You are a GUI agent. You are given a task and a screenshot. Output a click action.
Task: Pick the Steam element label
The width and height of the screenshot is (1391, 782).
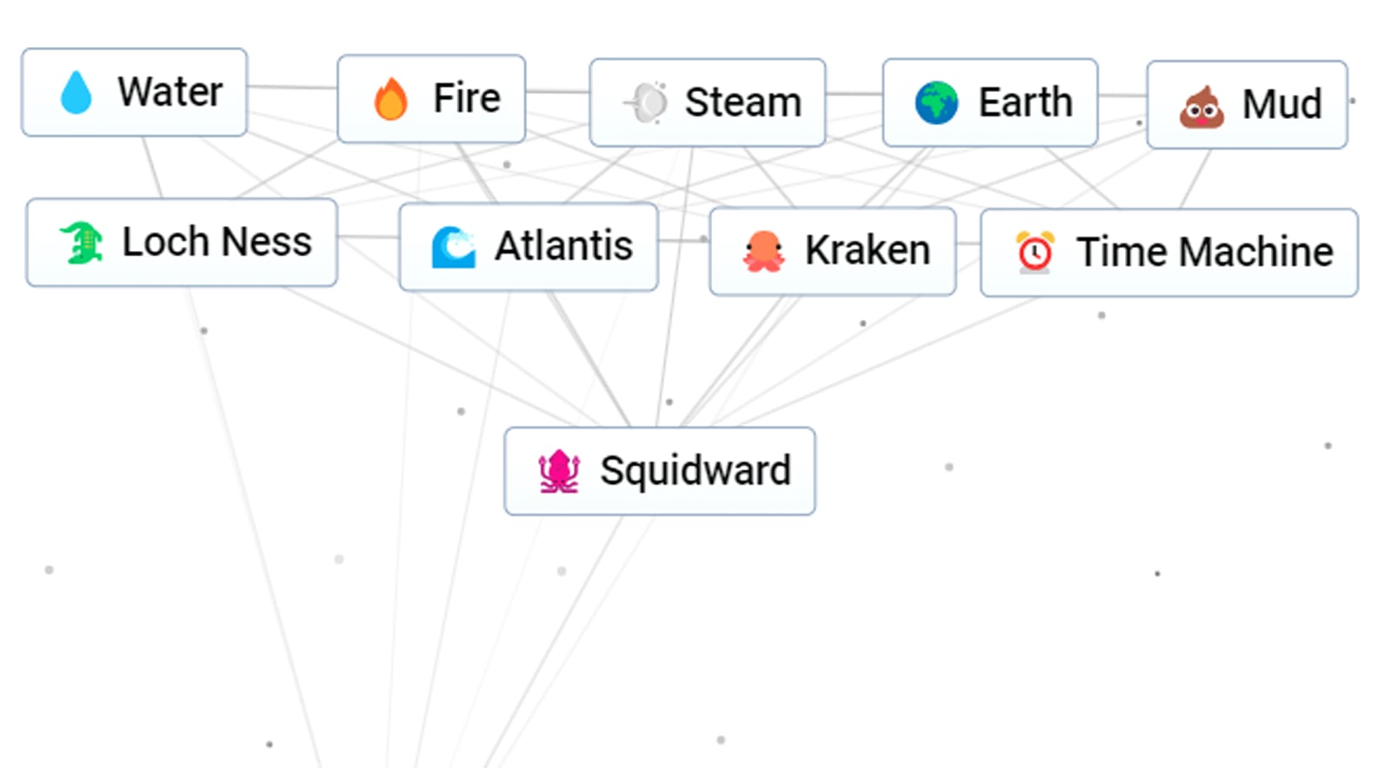[742, 103]
